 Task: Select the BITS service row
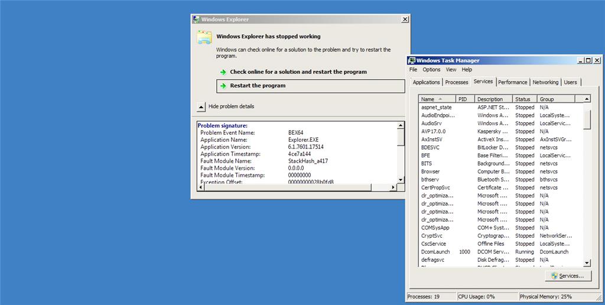point(501,164)
